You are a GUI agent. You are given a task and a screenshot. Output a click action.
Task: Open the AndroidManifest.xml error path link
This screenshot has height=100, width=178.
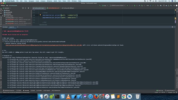44,45
